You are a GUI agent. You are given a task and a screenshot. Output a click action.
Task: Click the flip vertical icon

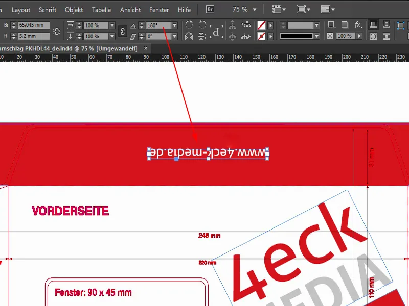click(202, 36)
